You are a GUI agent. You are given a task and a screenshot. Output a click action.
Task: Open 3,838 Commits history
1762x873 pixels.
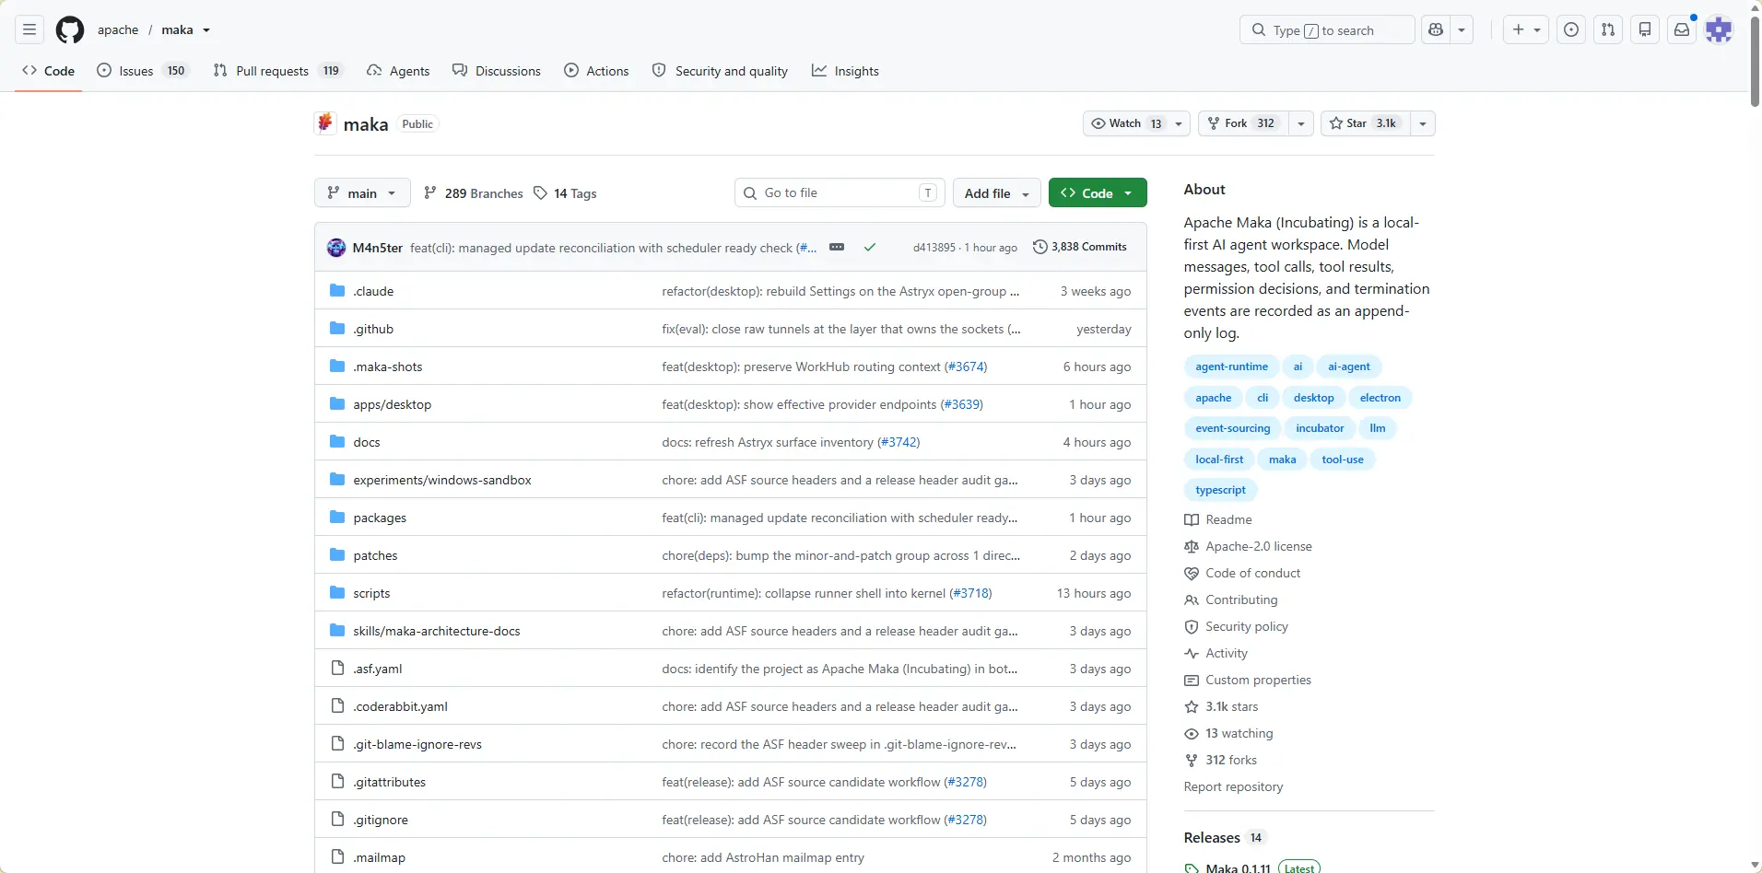click(1080, 247)
